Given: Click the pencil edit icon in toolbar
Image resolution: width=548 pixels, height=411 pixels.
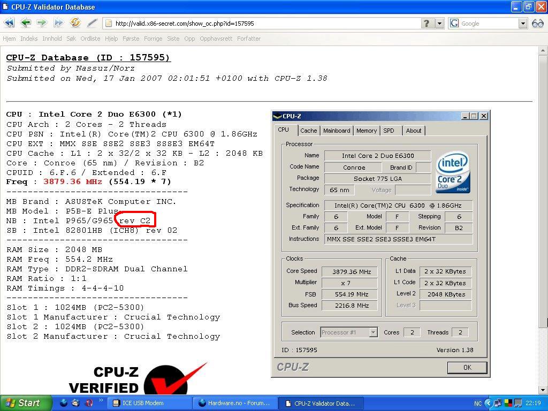Looking at the screenshot, I should click(x=92, y=23).
